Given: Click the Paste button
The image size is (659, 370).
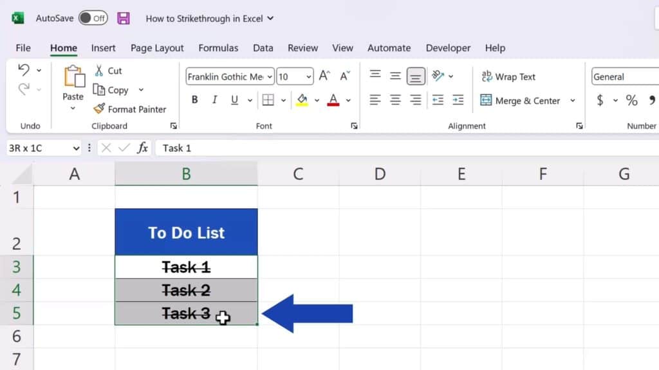Looking at the screenshot, I should [x=73, y=82].
